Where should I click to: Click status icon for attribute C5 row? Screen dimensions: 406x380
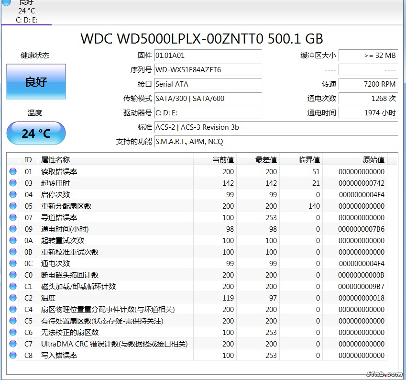pyautogui.click(x=13, y=321)
